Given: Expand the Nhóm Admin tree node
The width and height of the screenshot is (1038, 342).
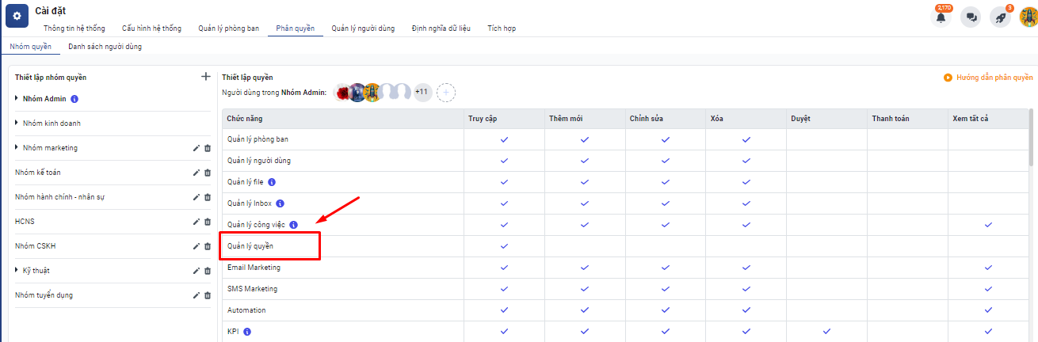Looking at the screenshot, I should click(17, 99).
